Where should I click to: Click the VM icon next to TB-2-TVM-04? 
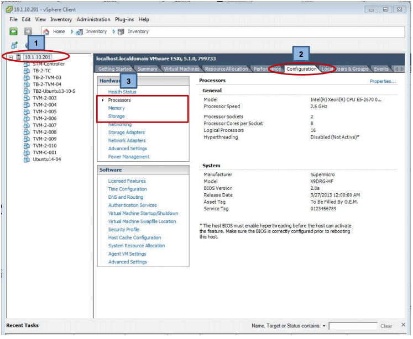click(x=27, y=84)
